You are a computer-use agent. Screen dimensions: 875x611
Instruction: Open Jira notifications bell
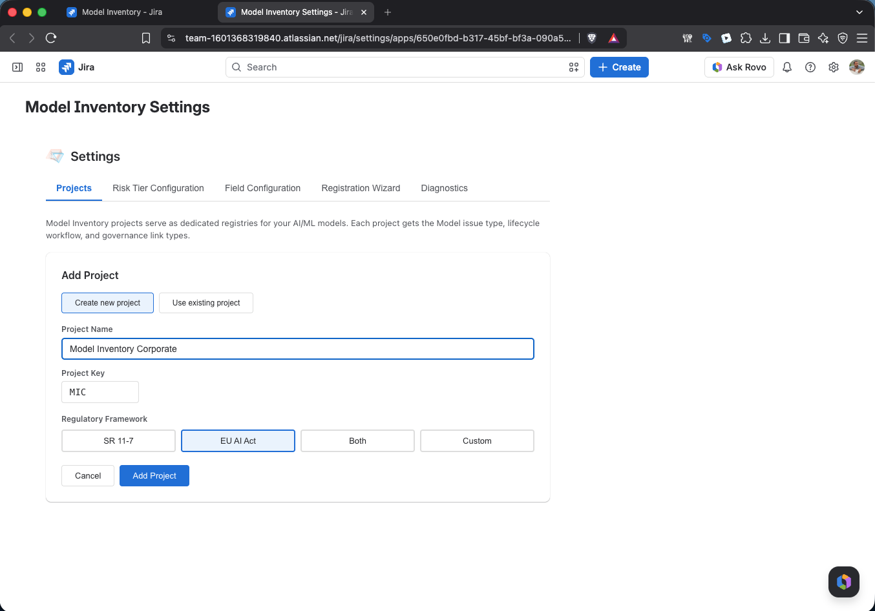coord(787,67)
